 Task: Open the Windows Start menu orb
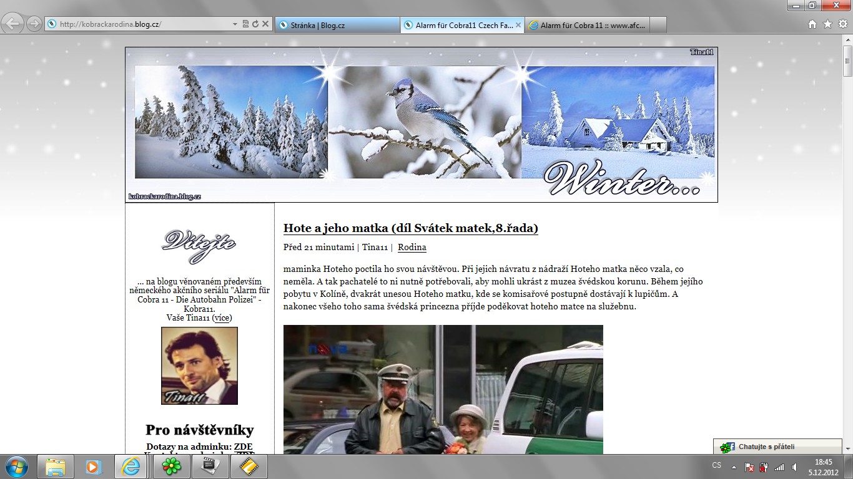click(16, 467)
